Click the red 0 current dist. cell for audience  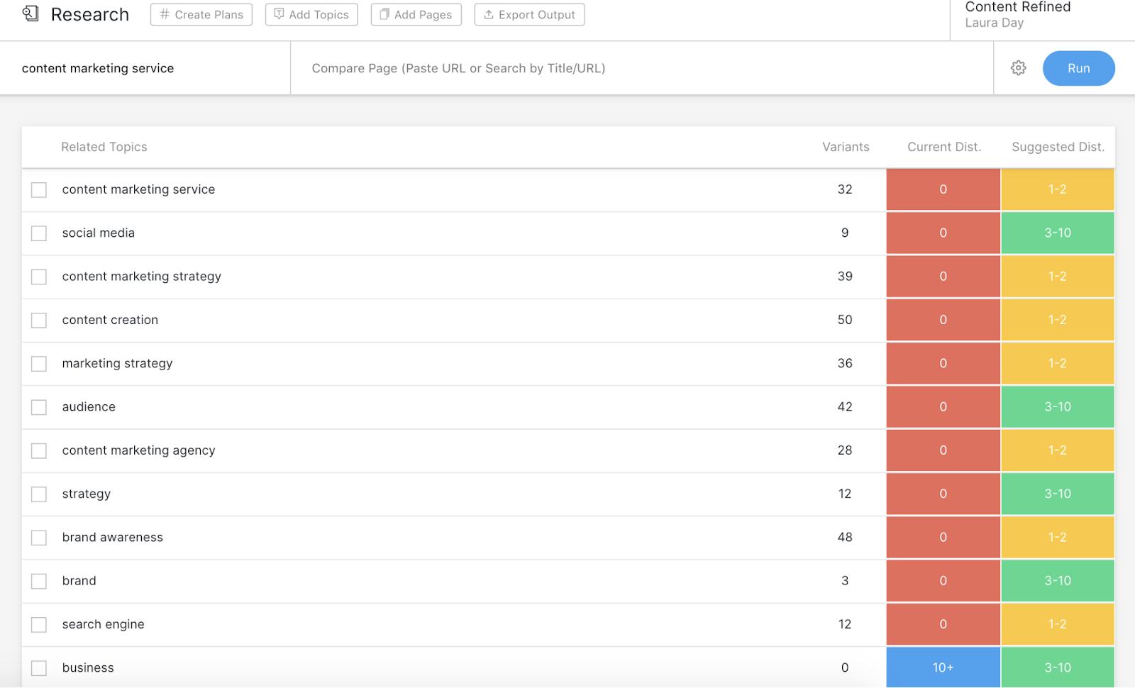(x=943, y=406)
